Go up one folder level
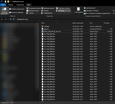The height and width of the screenshot is (104, 115). click(11, 19)
